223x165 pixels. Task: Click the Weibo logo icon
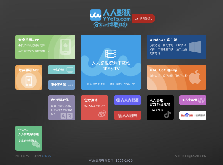[102, 114]
